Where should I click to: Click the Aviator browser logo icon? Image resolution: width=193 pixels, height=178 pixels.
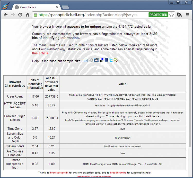pyautogui.click(x=6, y=6)
